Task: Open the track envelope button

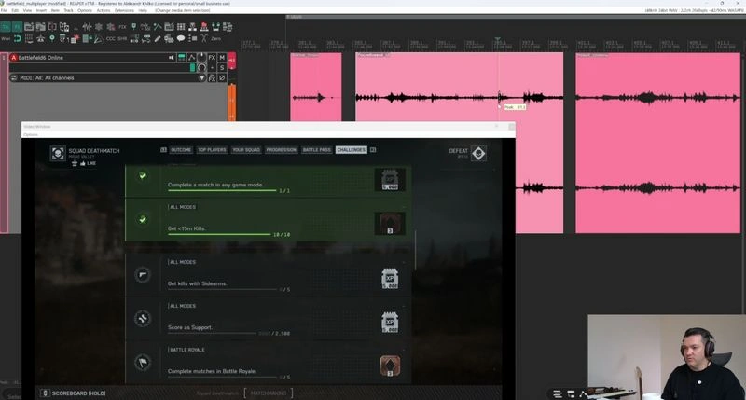Action: (192, 58)
